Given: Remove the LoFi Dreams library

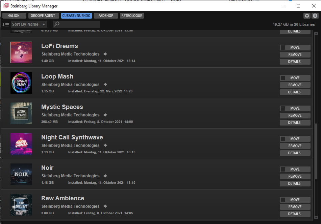Looking at the screenshot, I should tap(295, 54).
